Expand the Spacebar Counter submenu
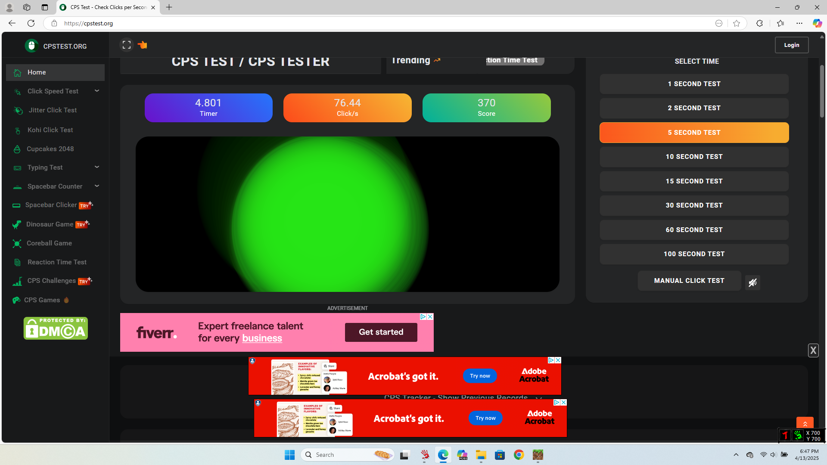The width and height of the screenshot is (827, 465). (97, 186)
